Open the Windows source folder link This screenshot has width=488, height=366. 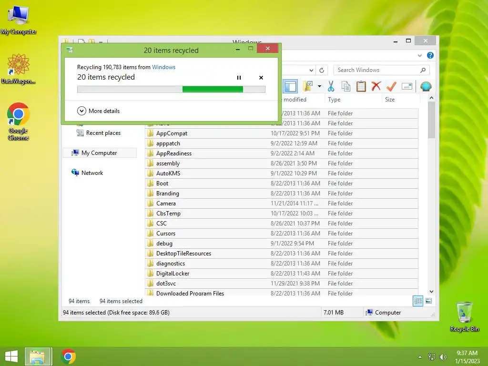[164, 67]
